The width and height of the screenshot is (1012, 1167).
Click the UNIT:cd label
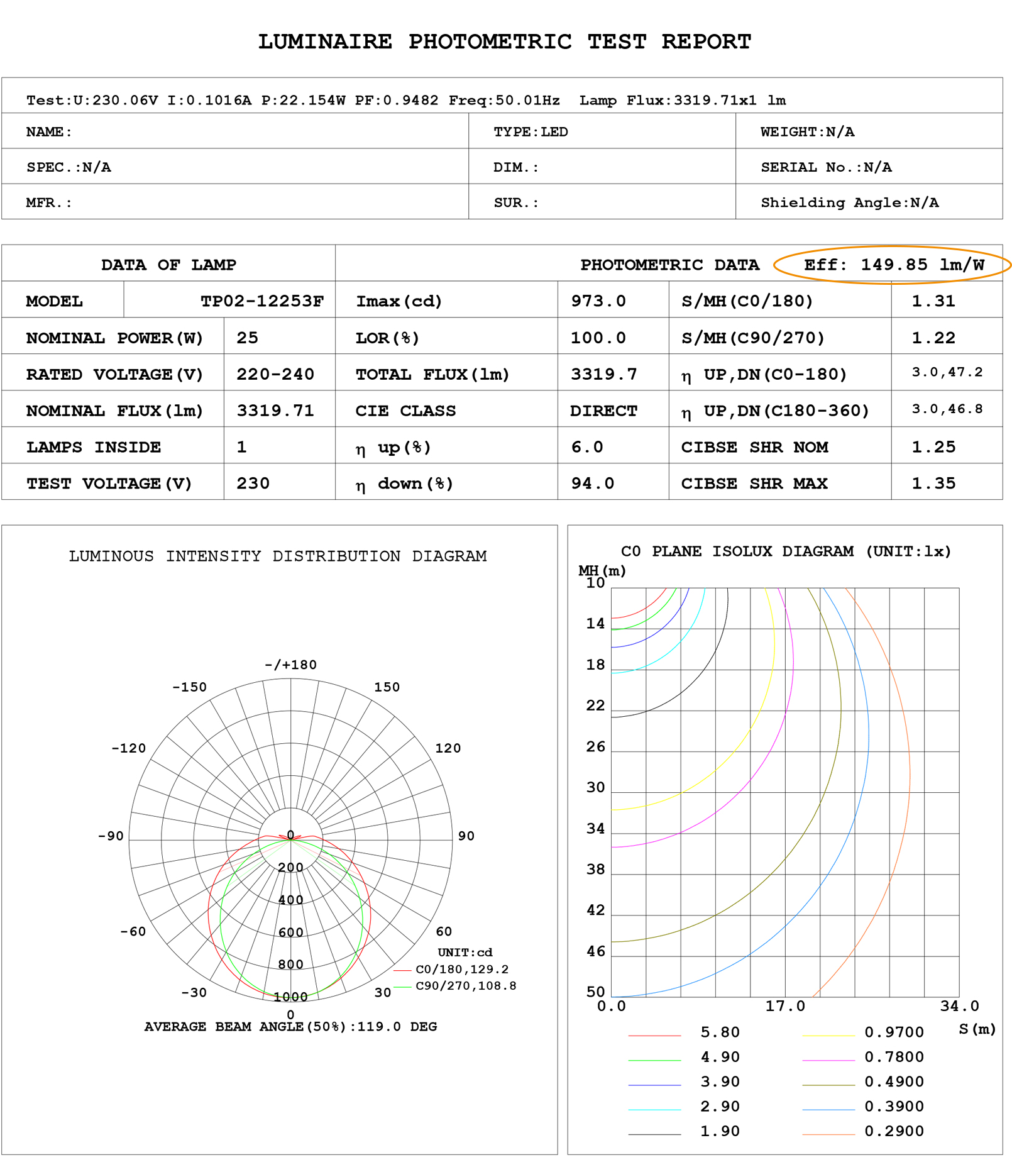(x=465, y=953)
